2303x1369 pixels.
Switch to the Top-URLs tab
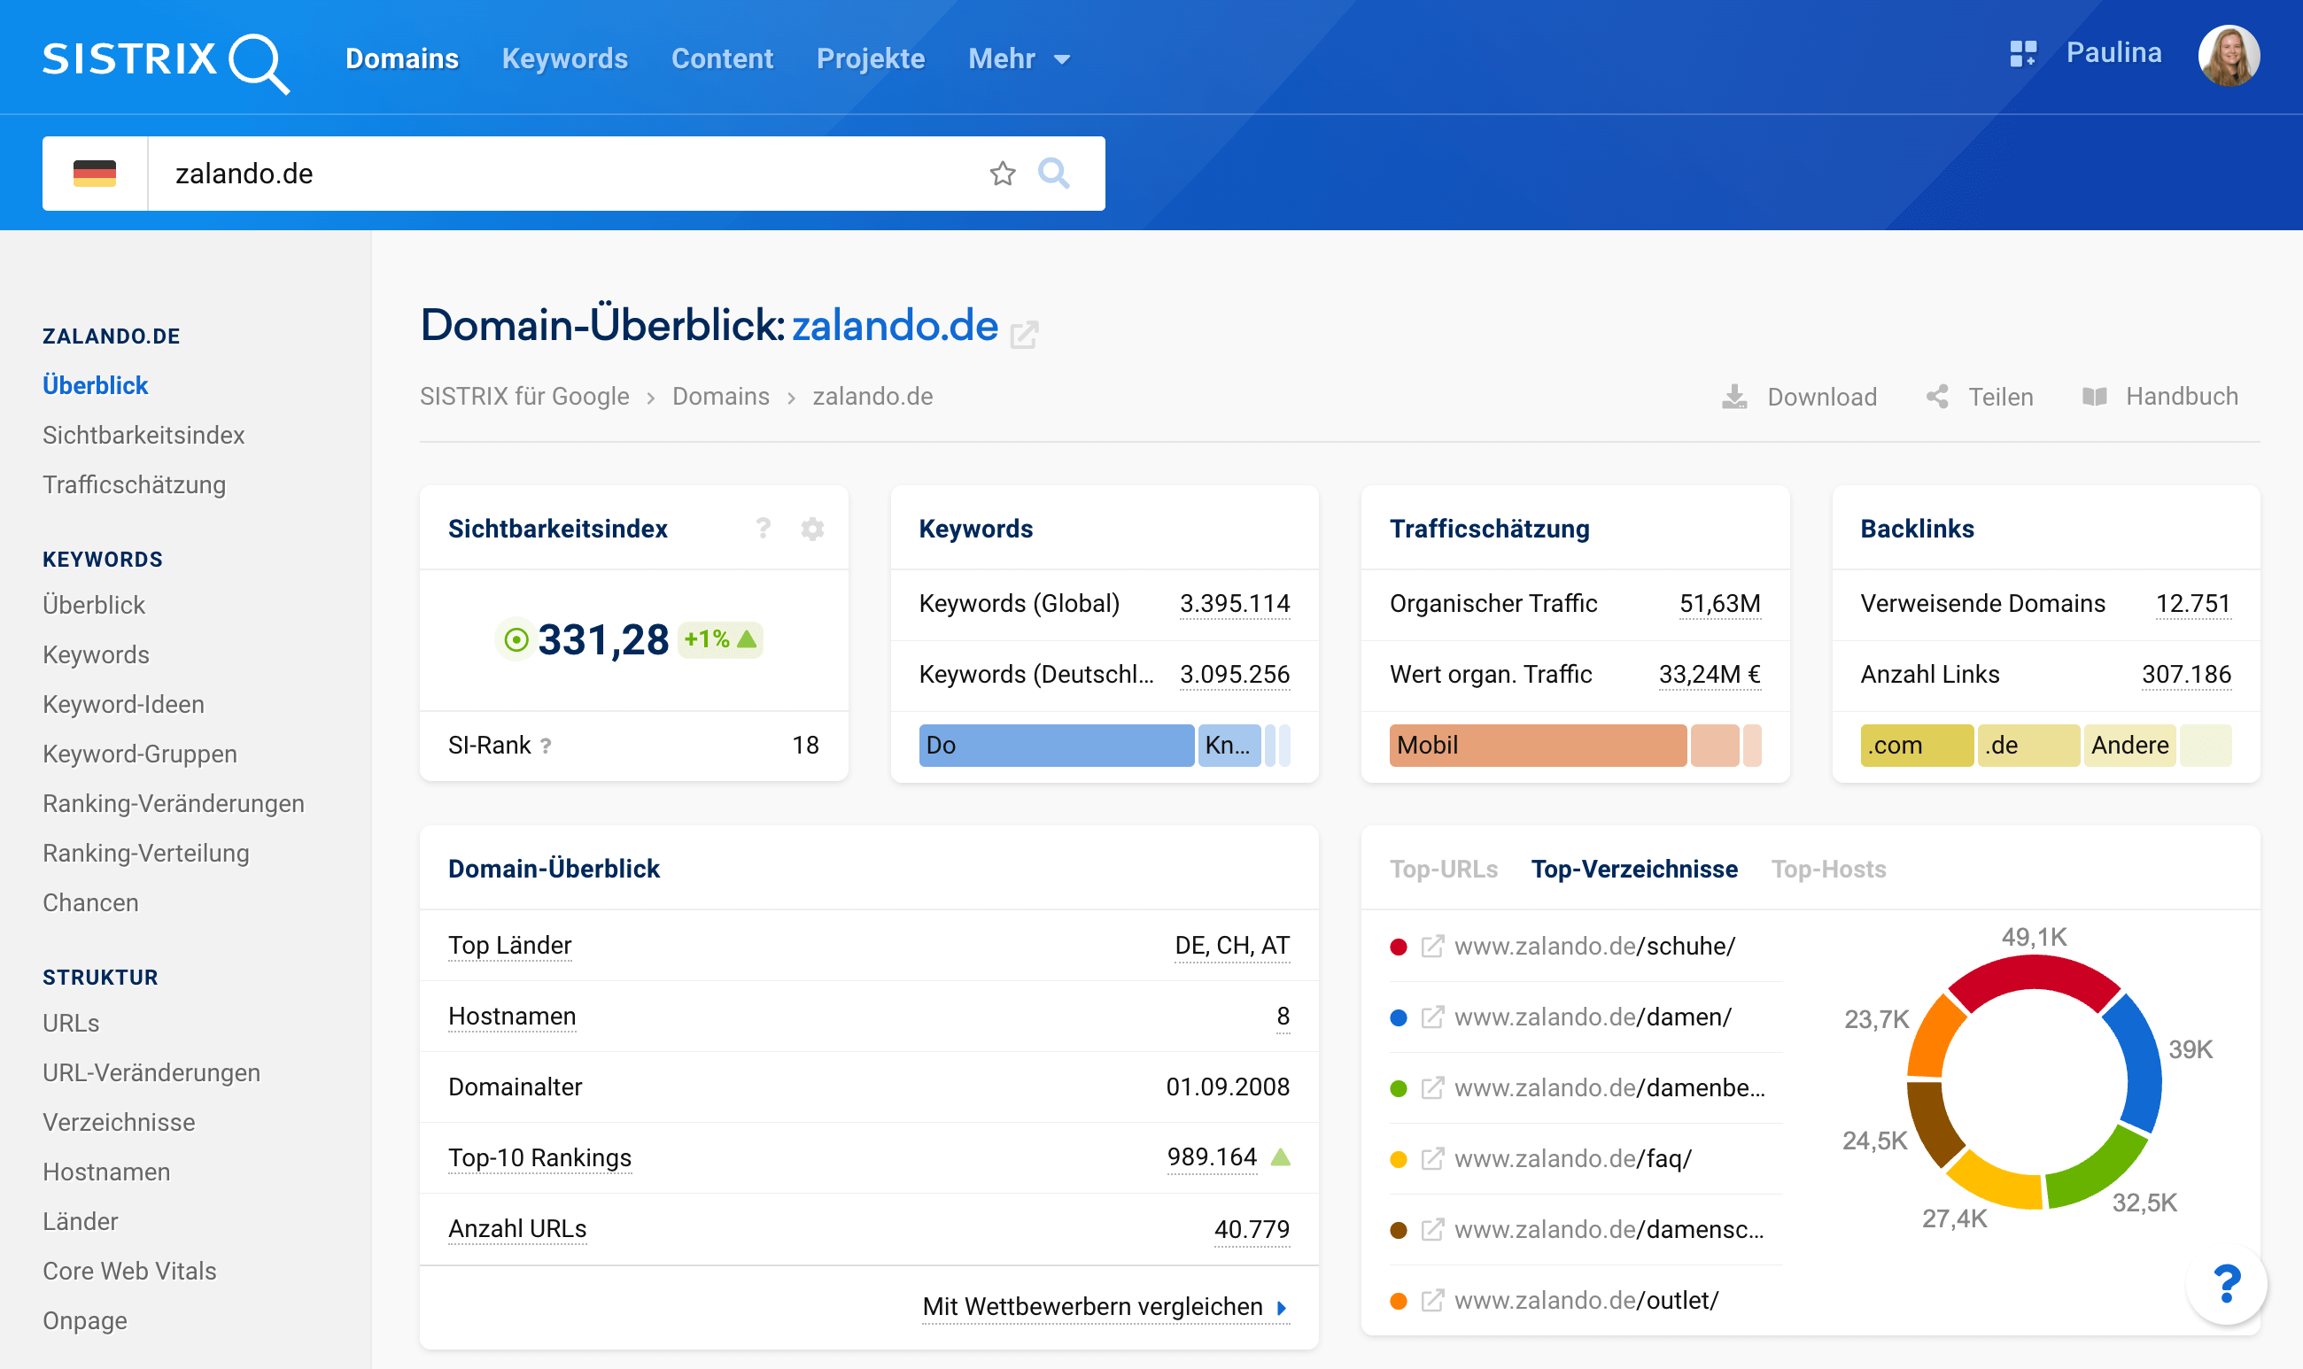[1443, 869]
